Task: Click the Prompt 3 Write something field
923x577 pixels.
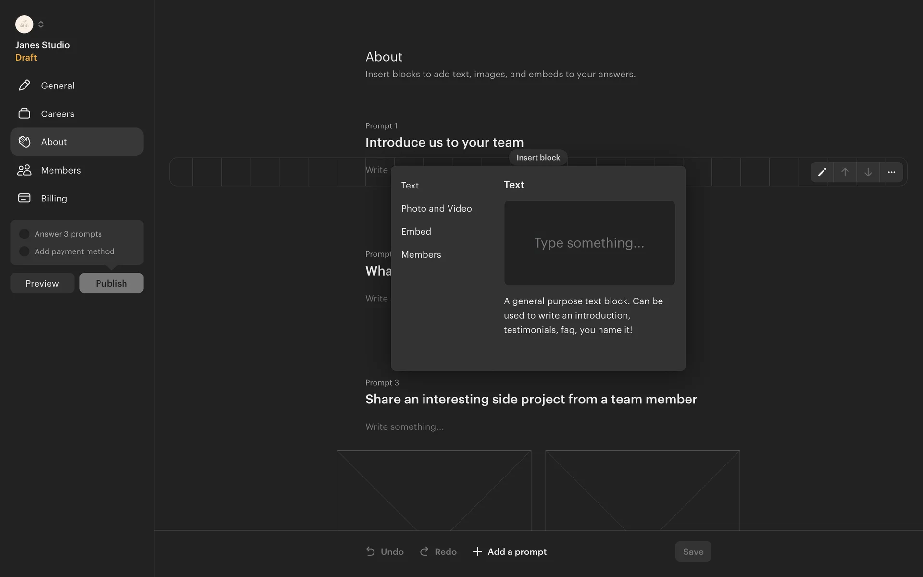Action: [x=404, y=426]
